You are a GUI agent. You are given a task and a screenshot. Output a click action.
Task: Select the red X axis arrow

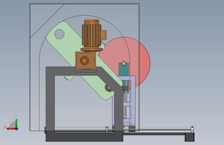click(11, 129)
